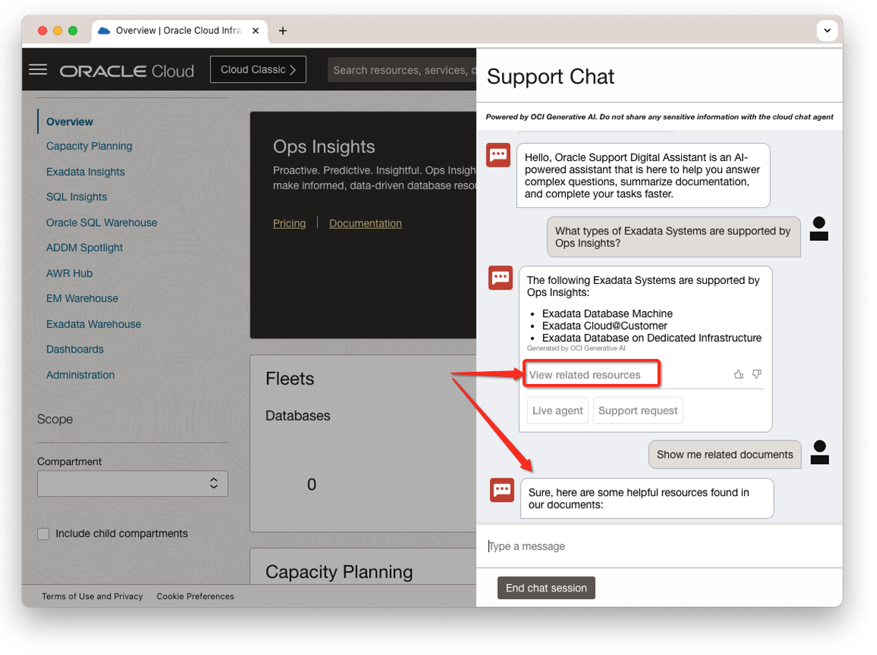The height and width of the screenshot is (655, 877).
Task: Click the Support request button
Action: 637,410
